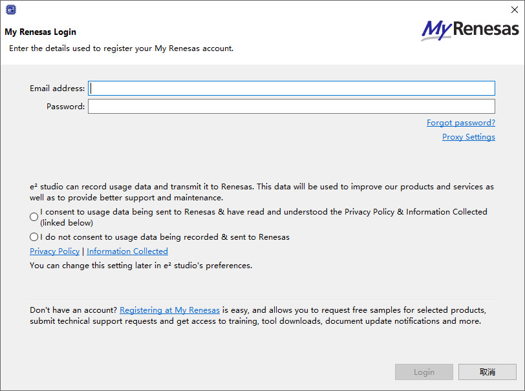This screenshot has height=391, width=525.
Task: Focus the Email address input field
Action: [x=292, y=89]
